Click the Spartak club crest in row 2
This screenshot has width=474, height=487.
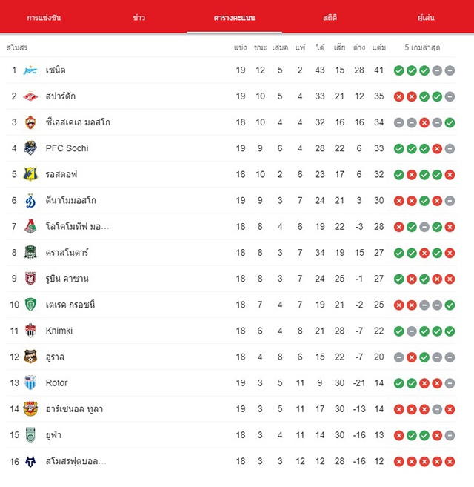pyautogui.click(x=30, y=96)
